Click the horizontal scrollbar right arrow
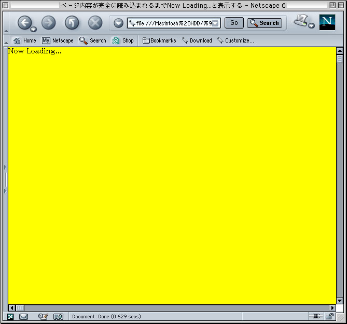The height and width of the screenshot is (324, 347). [x=332, y=308]
